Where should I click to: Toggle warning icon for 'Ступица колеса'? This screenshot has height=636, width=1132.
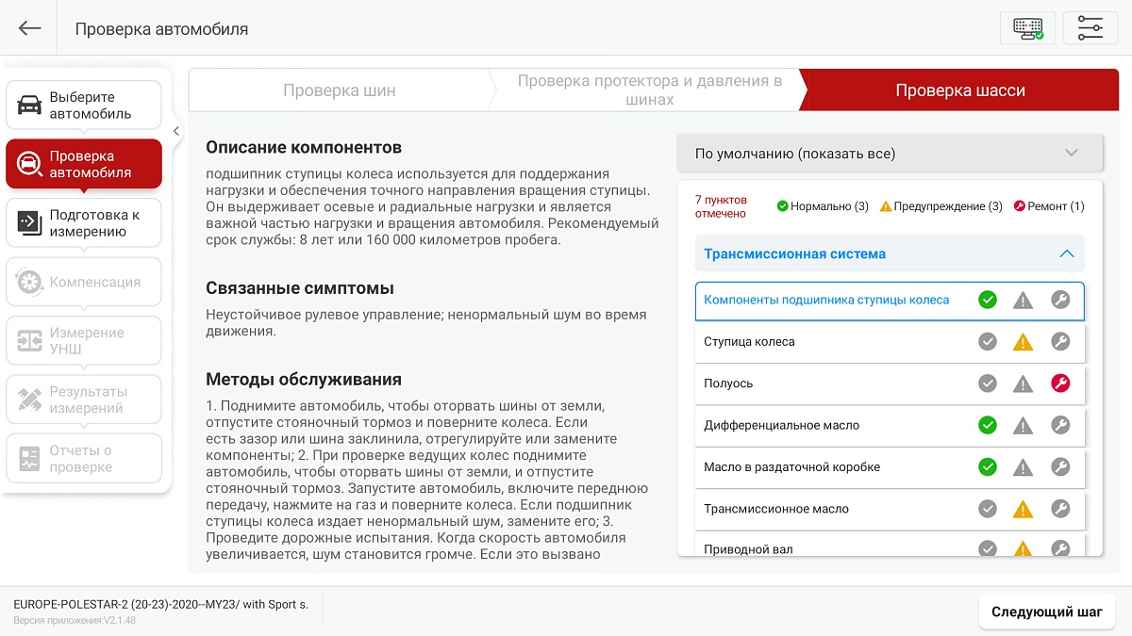[x=1024, y=342]
